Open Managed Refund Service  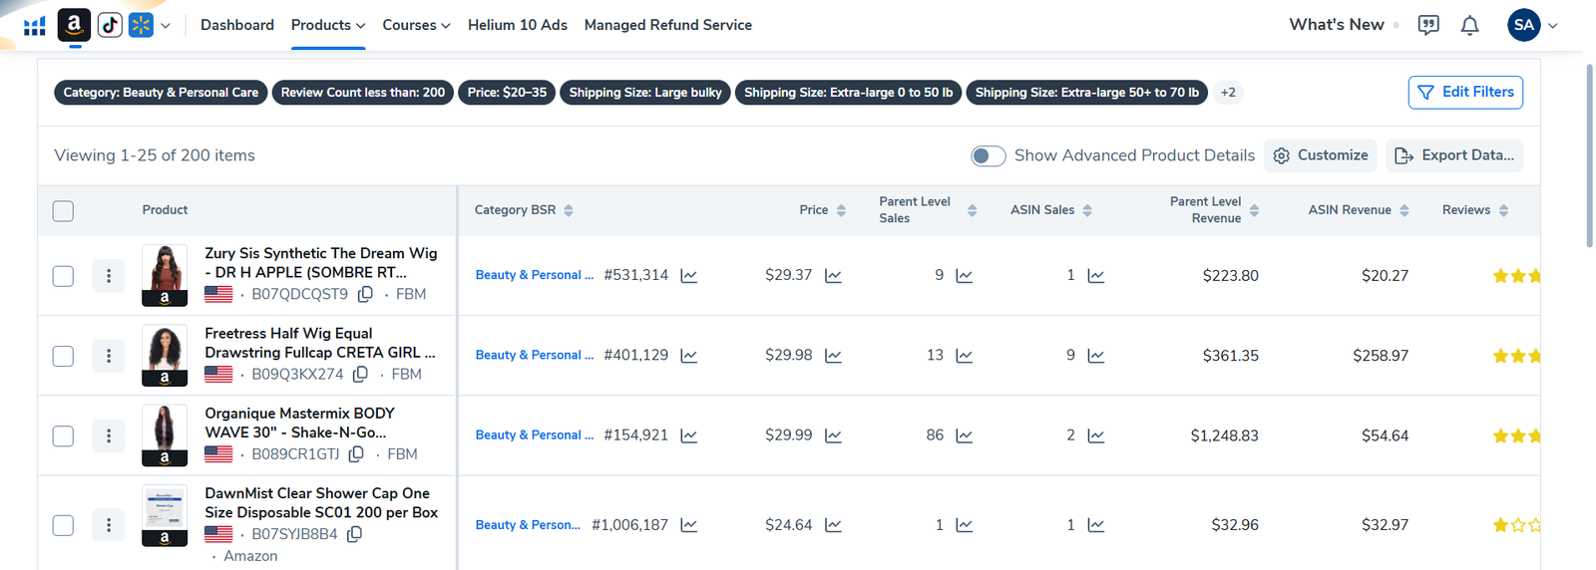[x=668, y=25]
